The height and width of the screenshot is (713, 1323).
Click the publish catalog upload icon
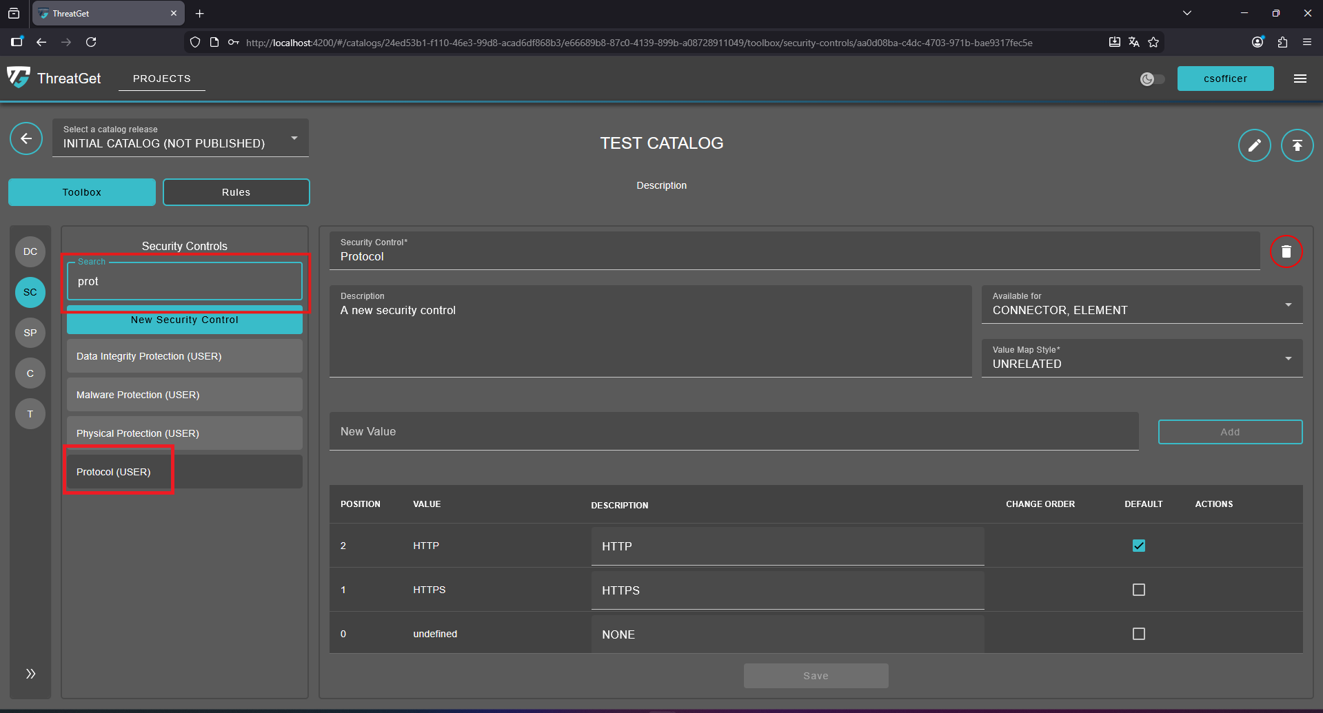pos(1297,145)
